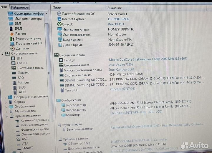Select Суммарная информация in the tree
Image resolution: width=212 pixels, height=153 pixels.
pos(29,14)
